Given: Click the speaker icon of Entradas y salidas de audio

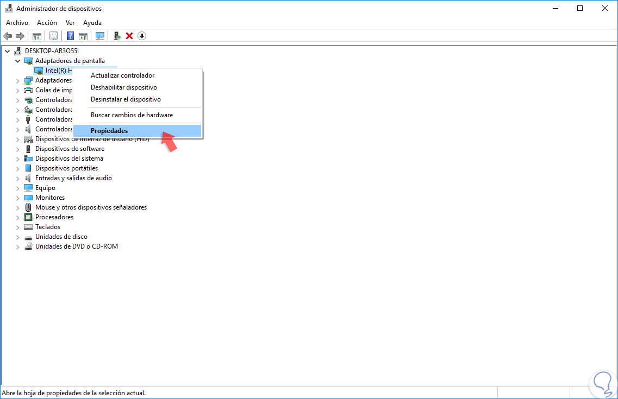Looking at the screenshot, I should tap(28, 178).
